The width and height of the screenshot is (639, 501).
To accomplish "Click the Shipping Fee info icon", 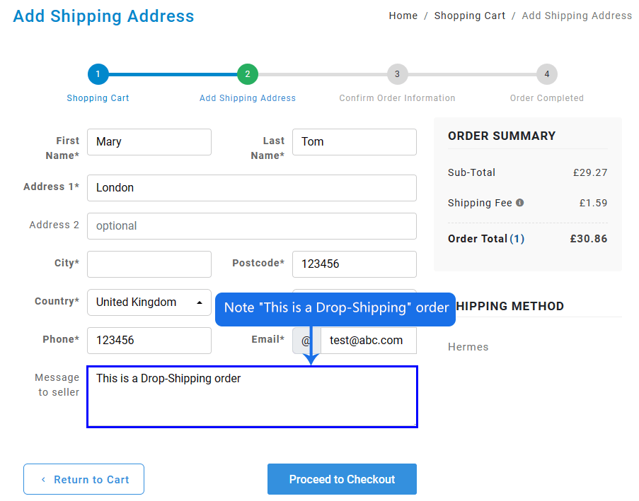I will point(520,203).
